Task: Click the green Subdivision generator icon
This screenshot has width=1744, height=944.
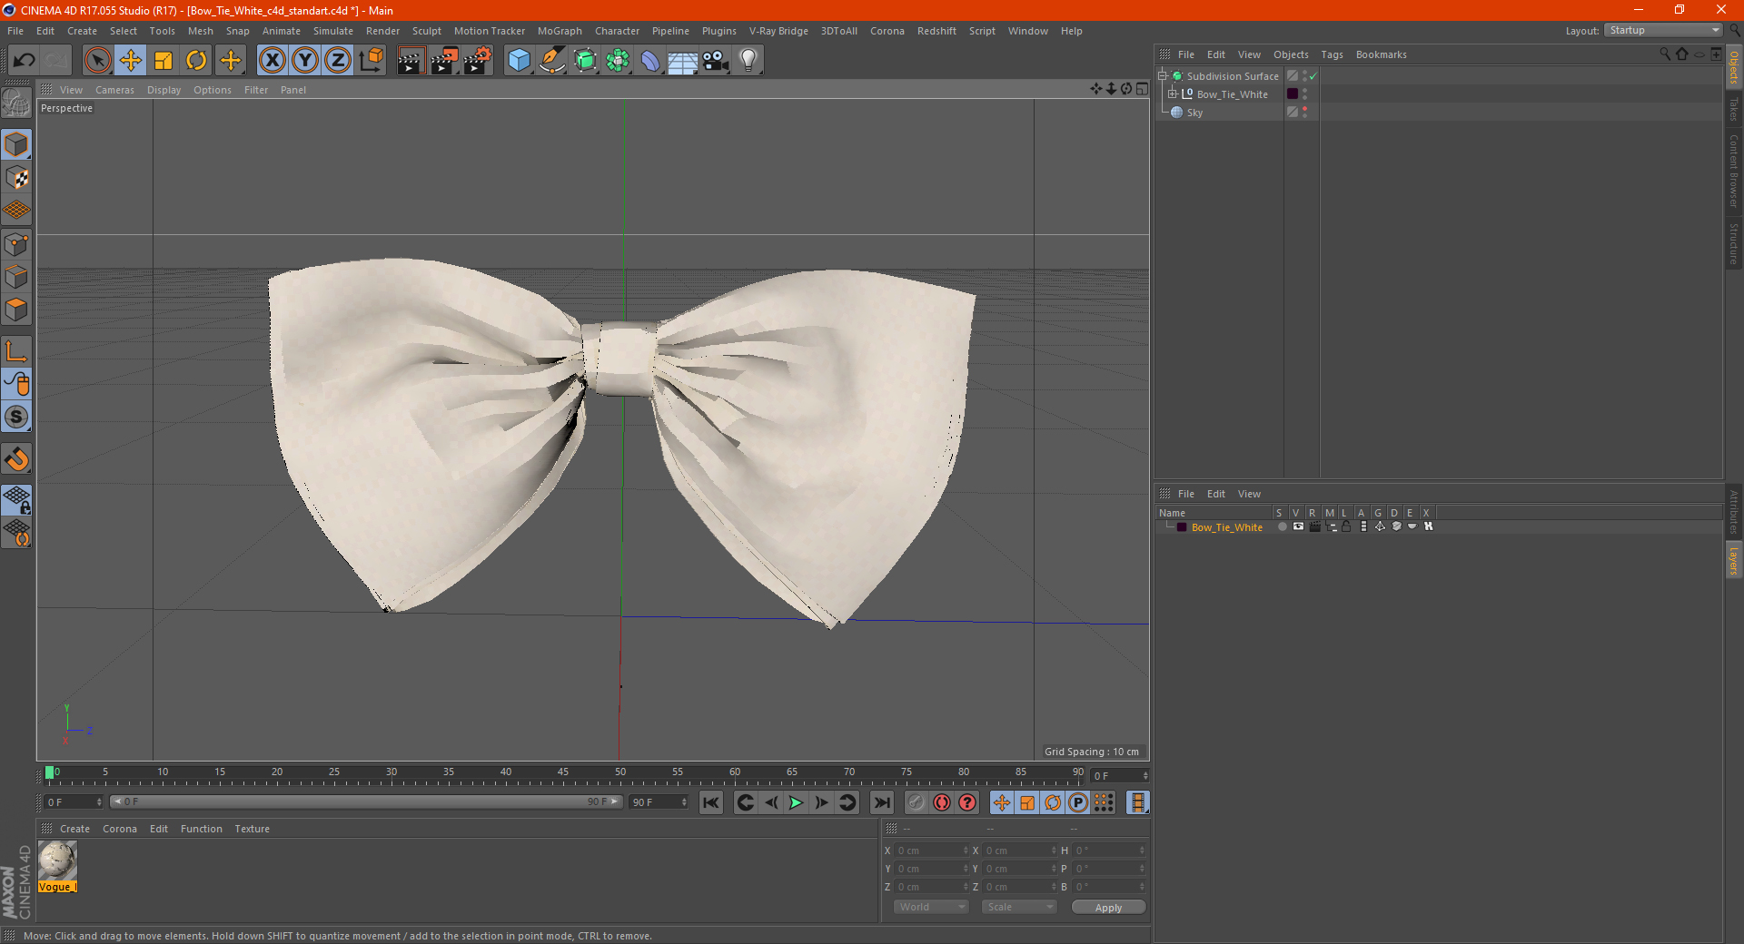Action: (585, 61)
